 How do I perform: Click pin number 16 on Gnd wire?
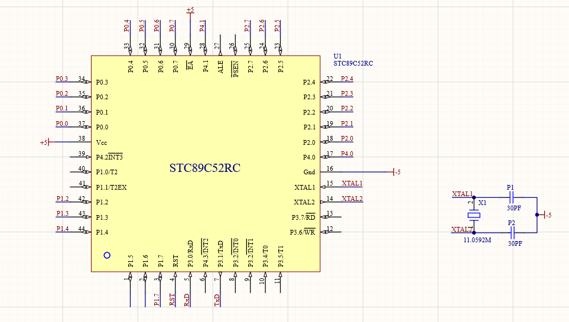point(330,168)
